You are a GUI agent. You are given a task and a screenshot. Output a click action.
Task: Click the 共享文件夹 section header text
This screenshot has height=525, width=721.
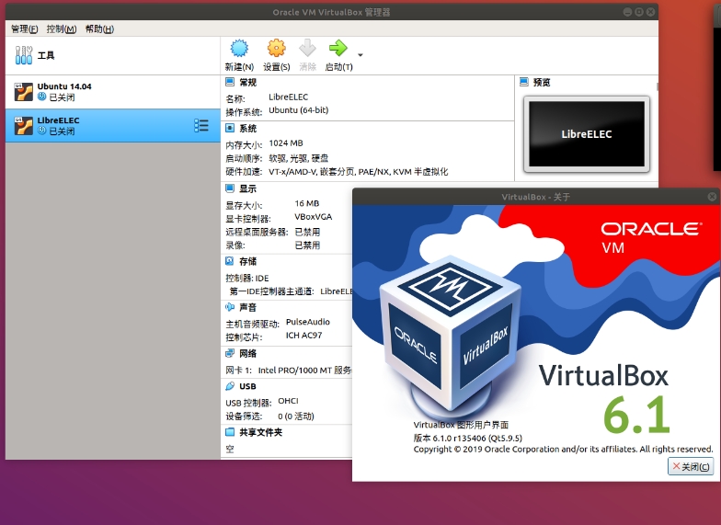pos(261,432)
